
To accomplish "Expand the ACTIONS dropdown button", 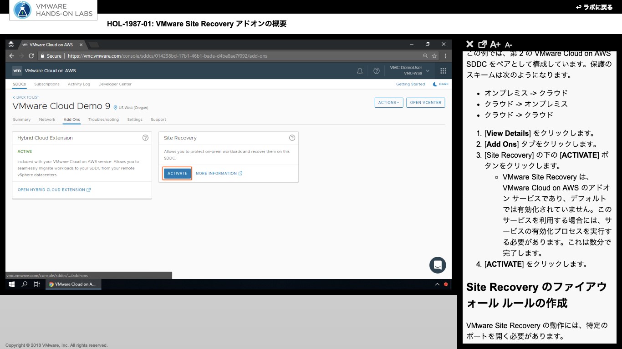I will click(x=389, y=103).
